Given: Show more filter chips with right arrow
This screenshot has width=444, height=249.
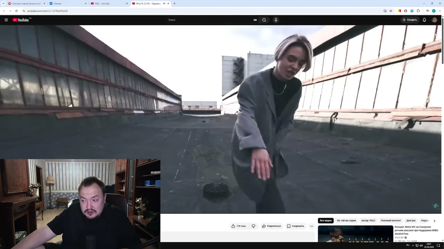Looking at the screenshot, I should [x=434, y=221].
